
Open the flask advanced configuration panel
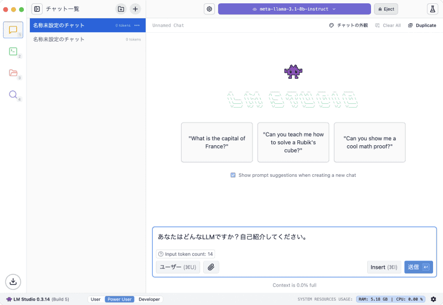click(x=432, y=9)
